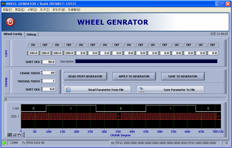
Task: Click the 350 tick on crank degree axis
Action: click(118, 132)
